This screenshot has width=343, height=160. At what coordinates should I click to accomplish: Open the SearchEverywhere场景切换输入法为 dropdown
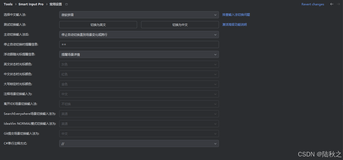tap(139, 114)
